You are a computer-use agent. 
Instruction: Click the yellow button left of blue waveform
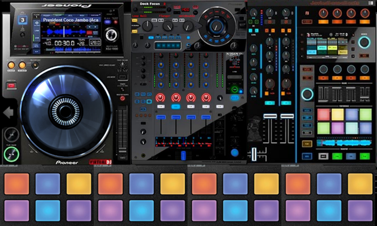coord(307,144)
